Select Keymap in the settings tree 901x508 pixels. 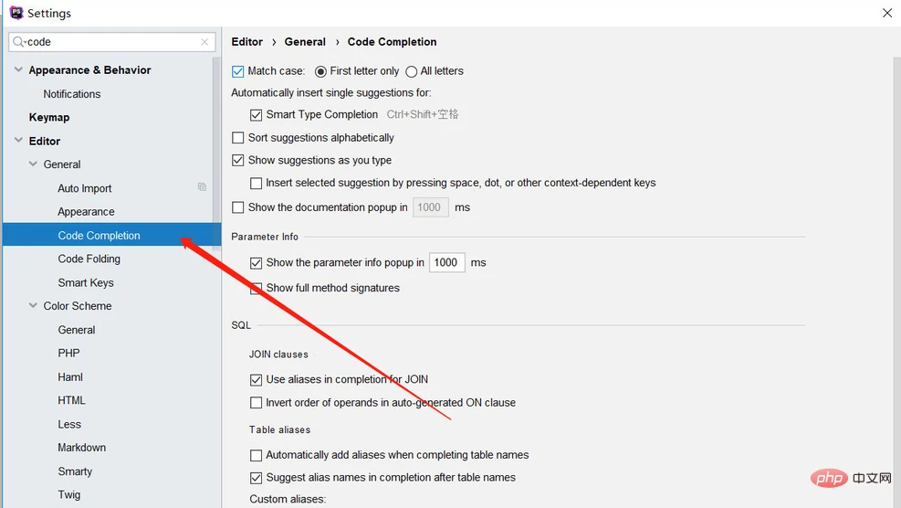point(49,118)
